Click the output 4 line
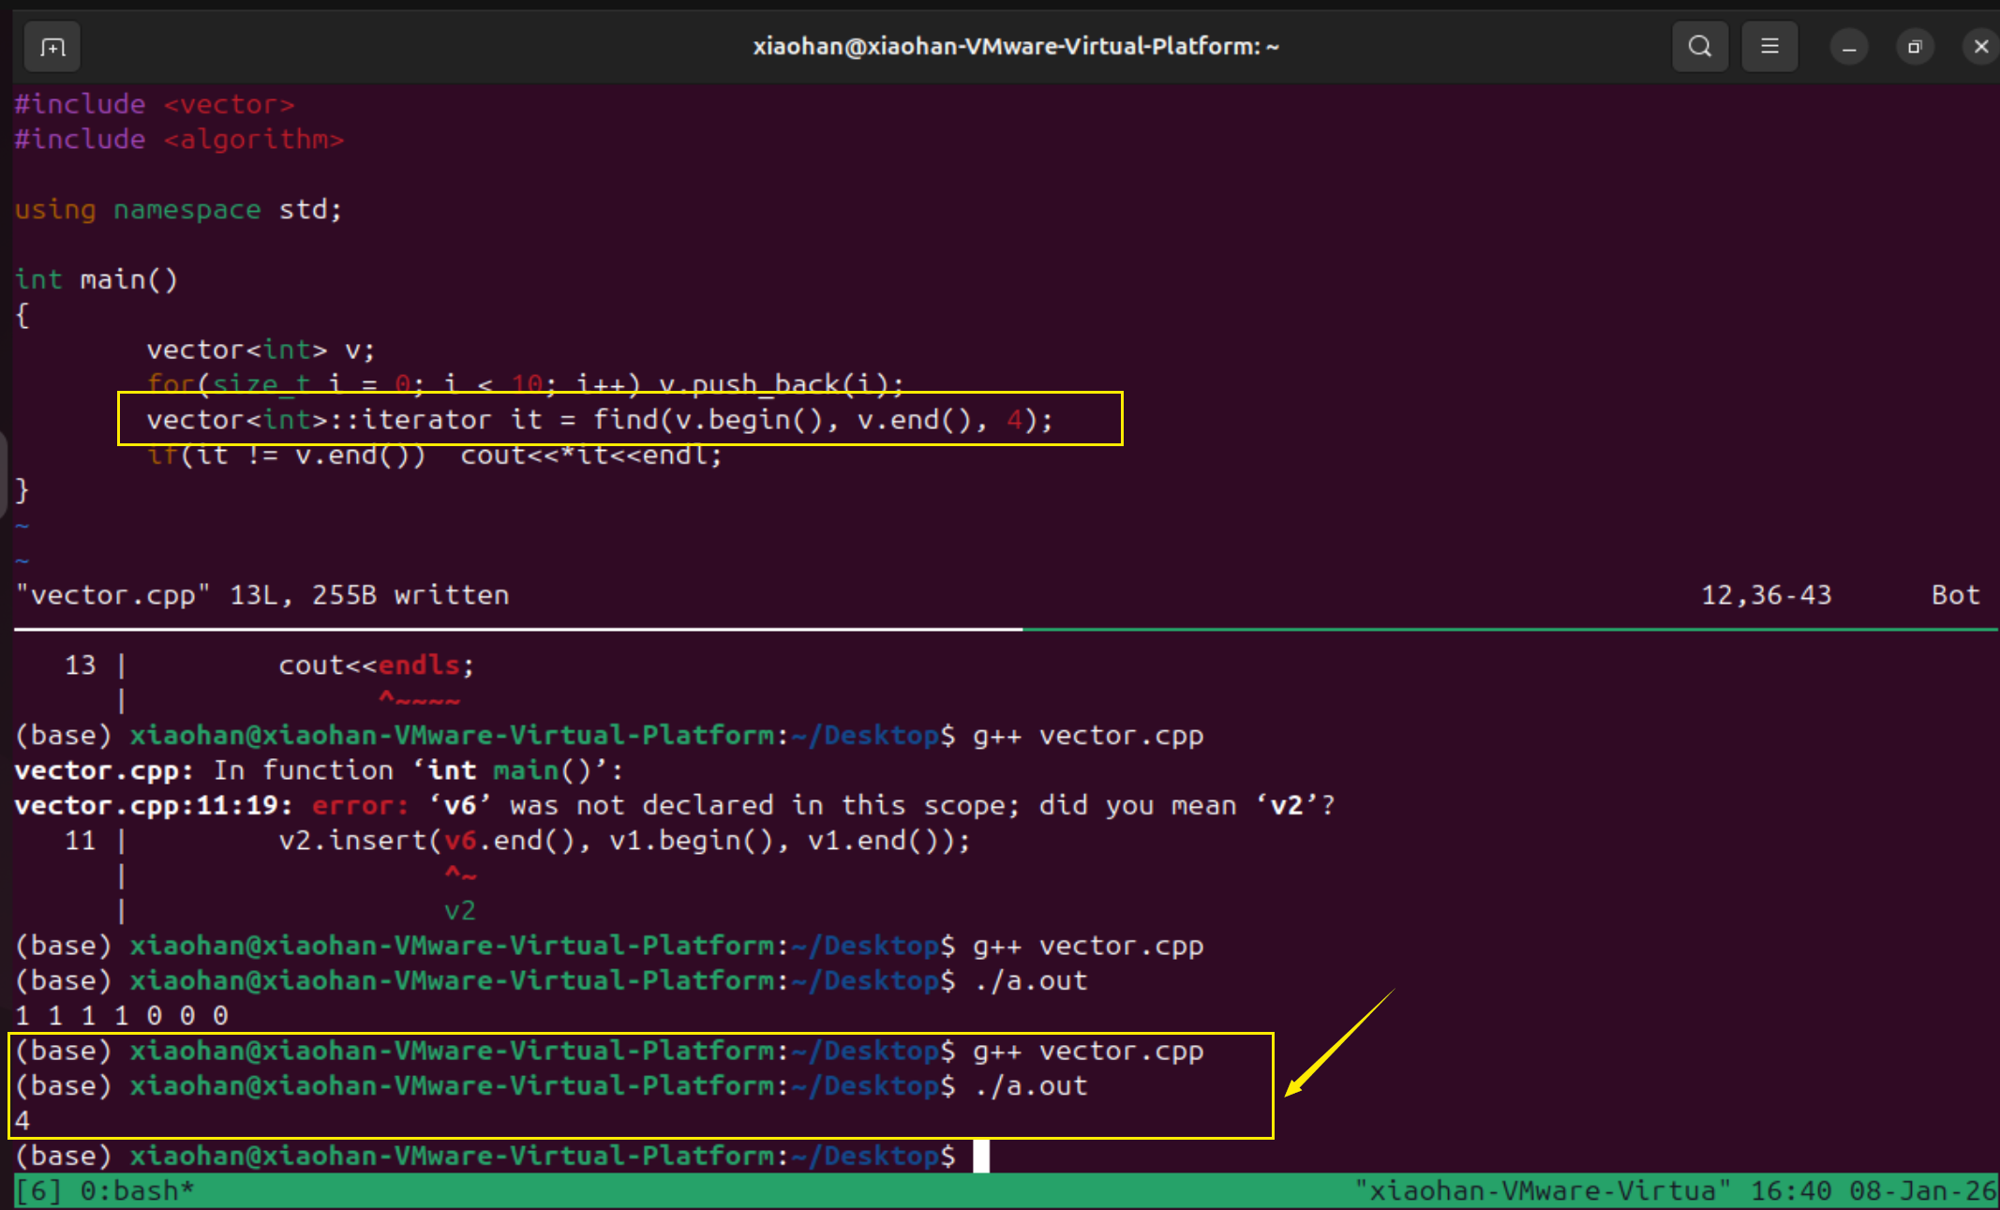 tap(22, 1121)
